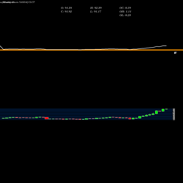Click the large red candlestick in the chart

point(46,118)
